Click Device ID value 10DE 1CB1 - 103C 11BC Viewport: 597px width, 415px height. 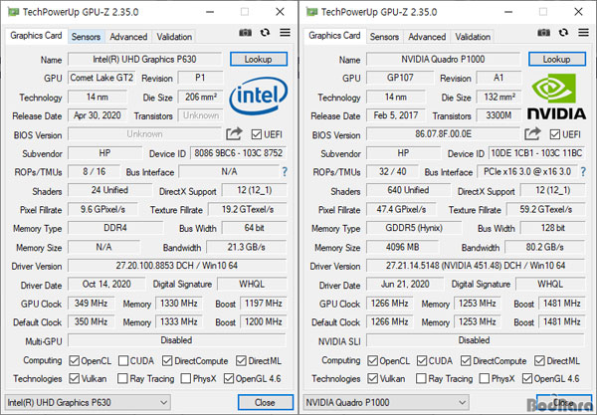[x=537, y=153]
